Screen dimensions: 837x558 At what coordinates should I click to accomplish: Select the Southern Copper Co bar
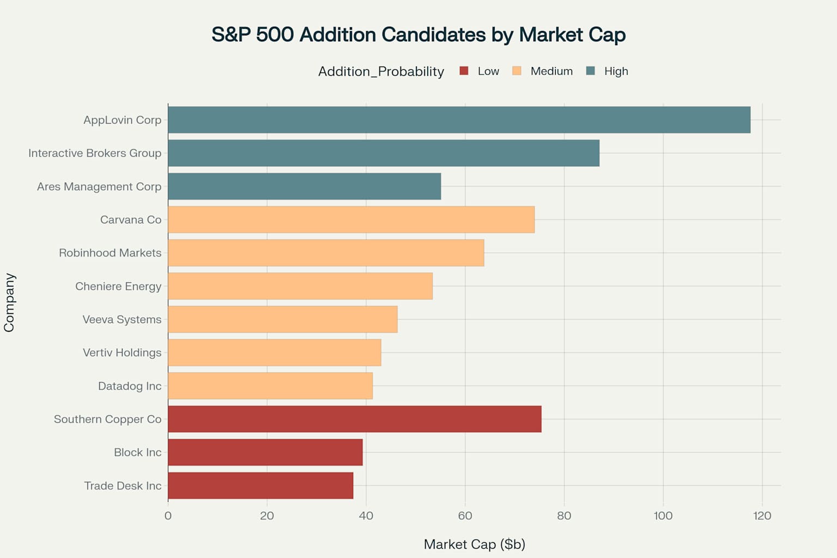(x=354, y=419)
